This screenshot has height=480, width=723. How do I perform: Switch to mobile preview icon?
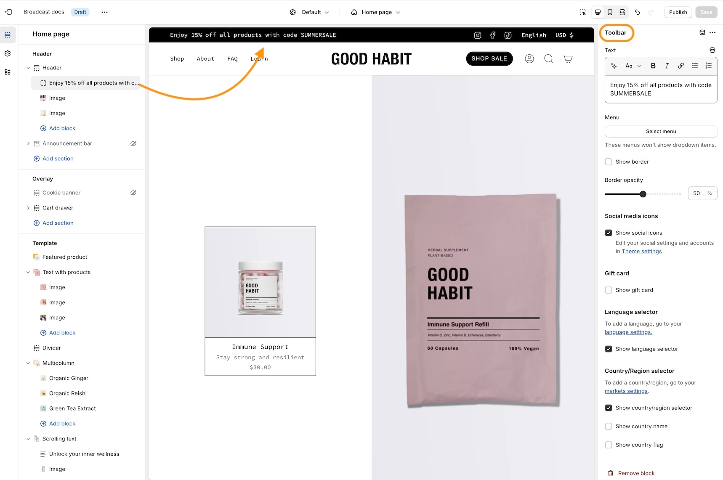point(610,12)
